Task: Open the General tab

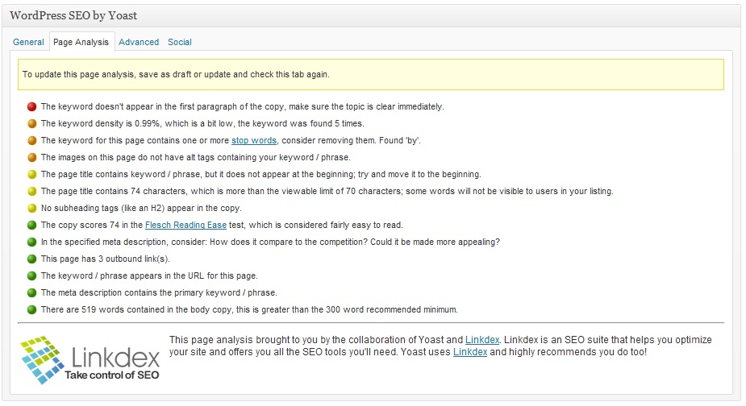Action: point(28,42)
